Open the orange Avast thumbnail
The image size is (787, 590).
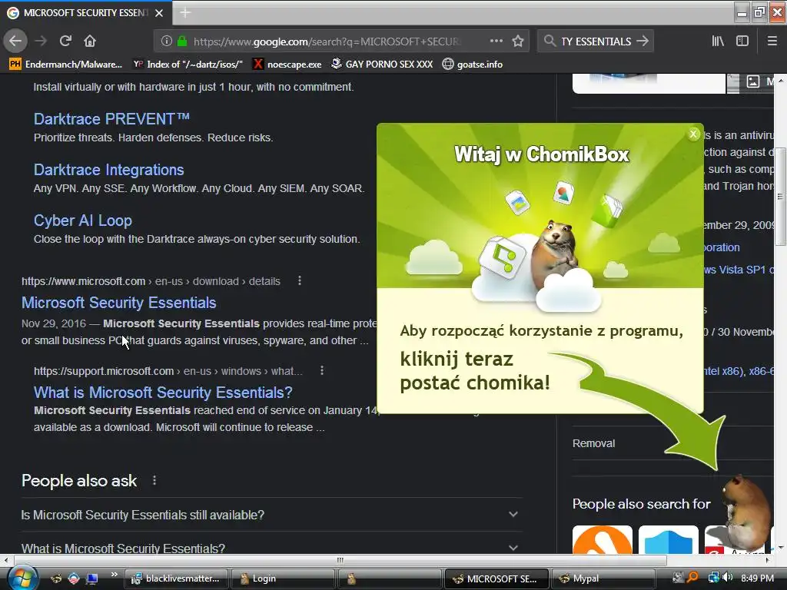pyautogui.click(x=603, y=539)
